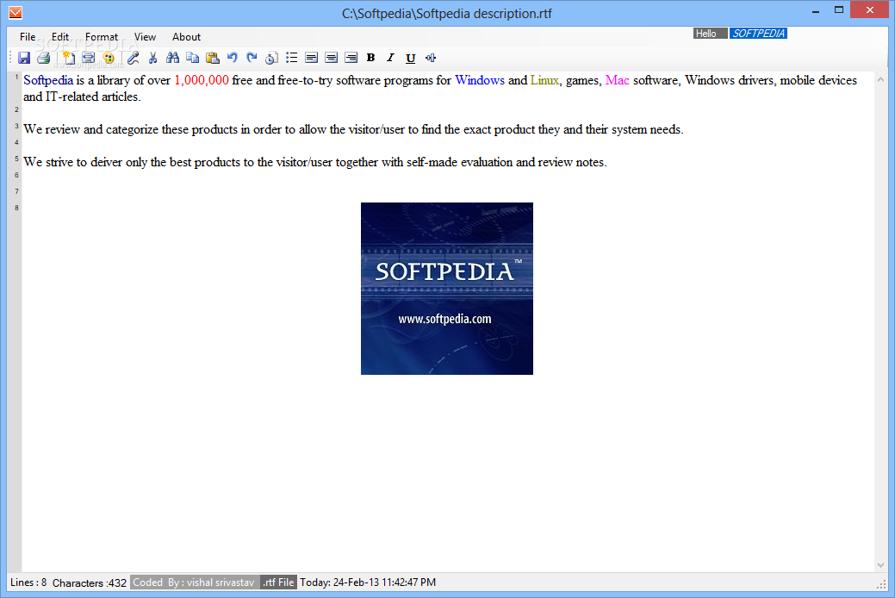Click the '.rtf File' status label

[278, 582]
